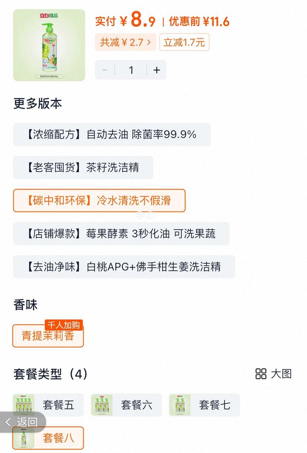Pick 店铺爆款 莓果酵素 version

coord(121,234)
